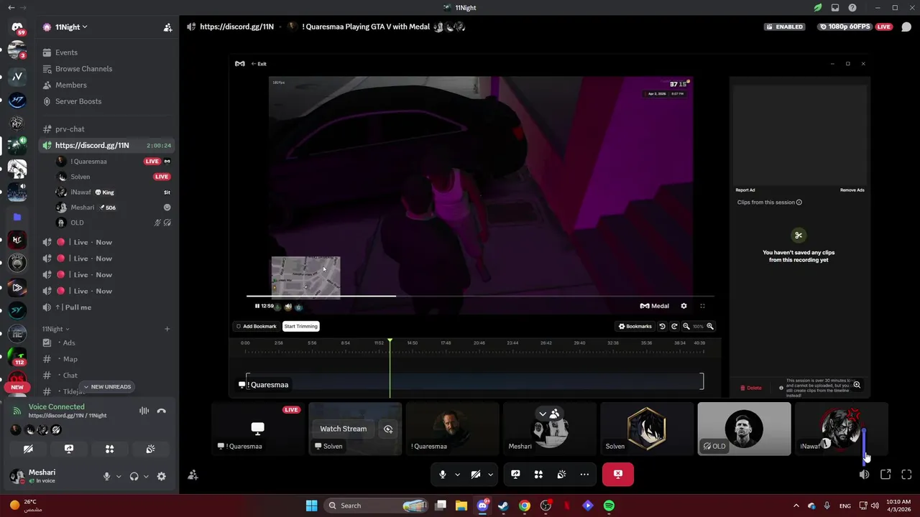Pop out the stream window
The image size is (920, 517).
click(885, 474)
